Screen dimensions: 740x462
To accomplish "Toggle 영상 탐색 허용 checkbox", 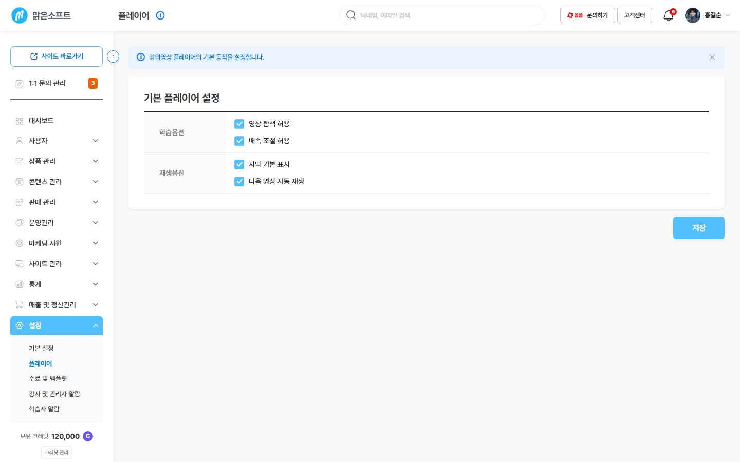I will click(x=239, y=124).
